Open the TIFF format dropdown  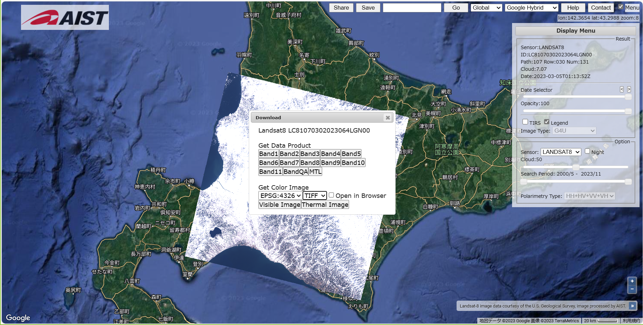coord(315,195)
